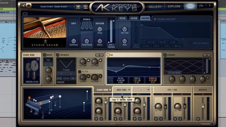The width and height of the screenshot is (226, 127).
Task: Click the memo pad icon beside the preset name
Action: tap(23, 6)
